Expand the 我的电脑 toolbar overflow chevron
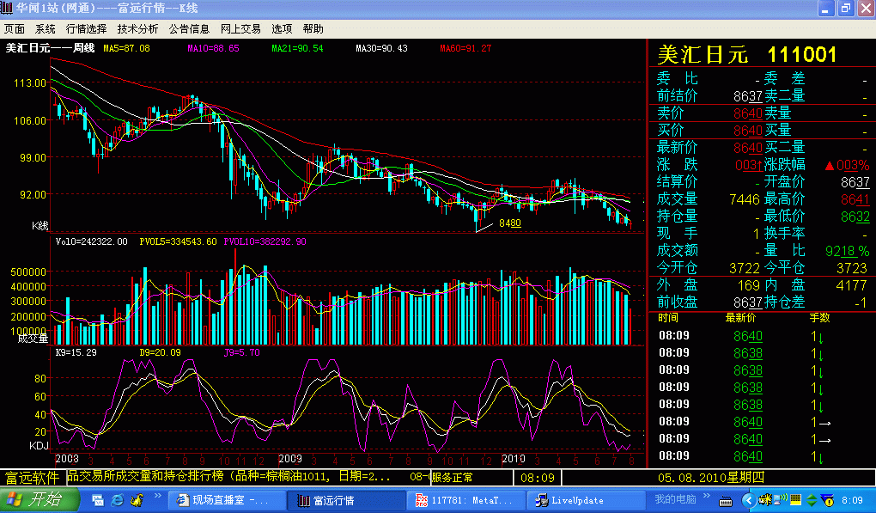The image size is (876, 513). click(706, 496)
